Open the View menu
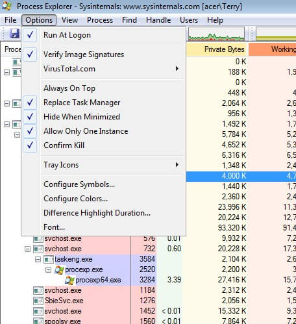296x324 pixels. [69, 20]
